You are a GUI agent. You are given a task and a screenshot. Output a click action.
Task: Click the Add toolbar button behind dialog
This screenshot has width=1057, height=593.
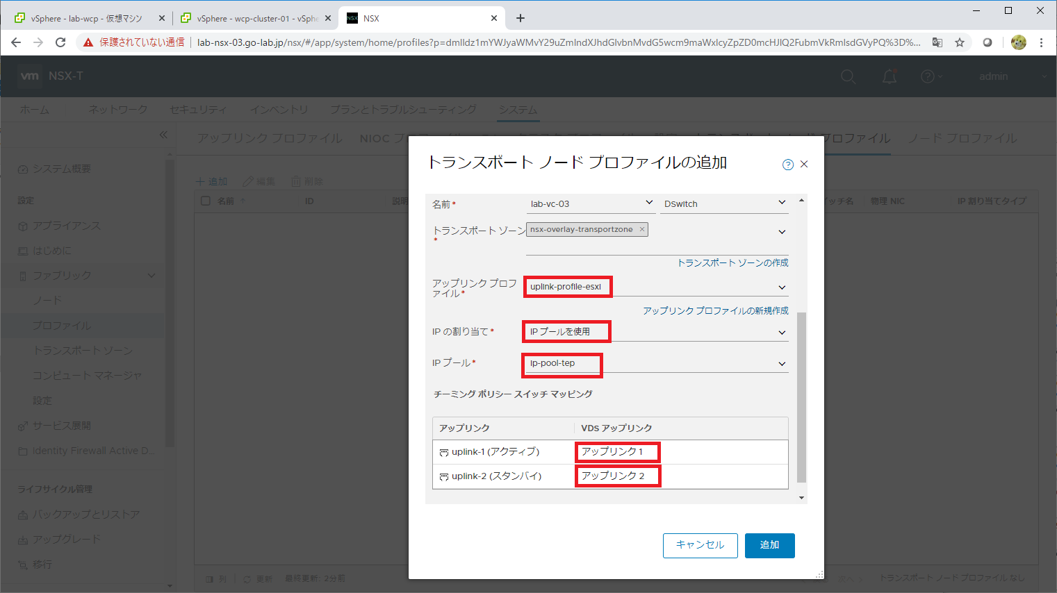click(x=212, y=181)
